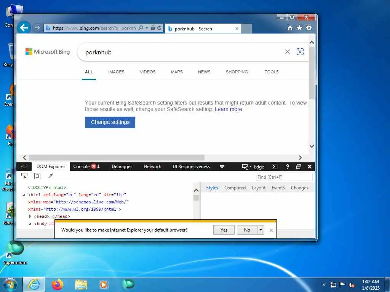Open the Layout pane tab
Image resolution: width=390 pixels, height=292 pixels.
[x=259, y=188]
